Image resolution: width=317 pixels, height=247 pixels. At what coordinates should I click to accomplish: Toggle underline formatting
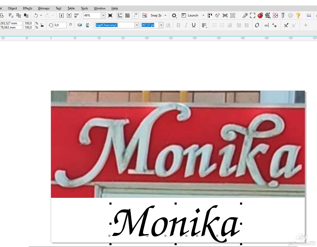pos(193,25)
